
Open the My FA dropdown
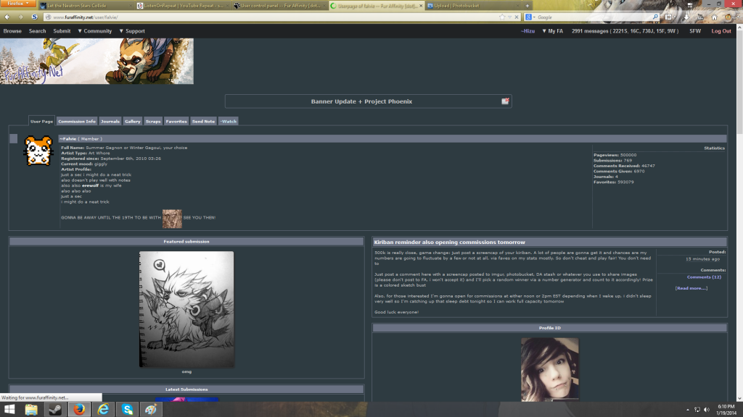(552, 31)
